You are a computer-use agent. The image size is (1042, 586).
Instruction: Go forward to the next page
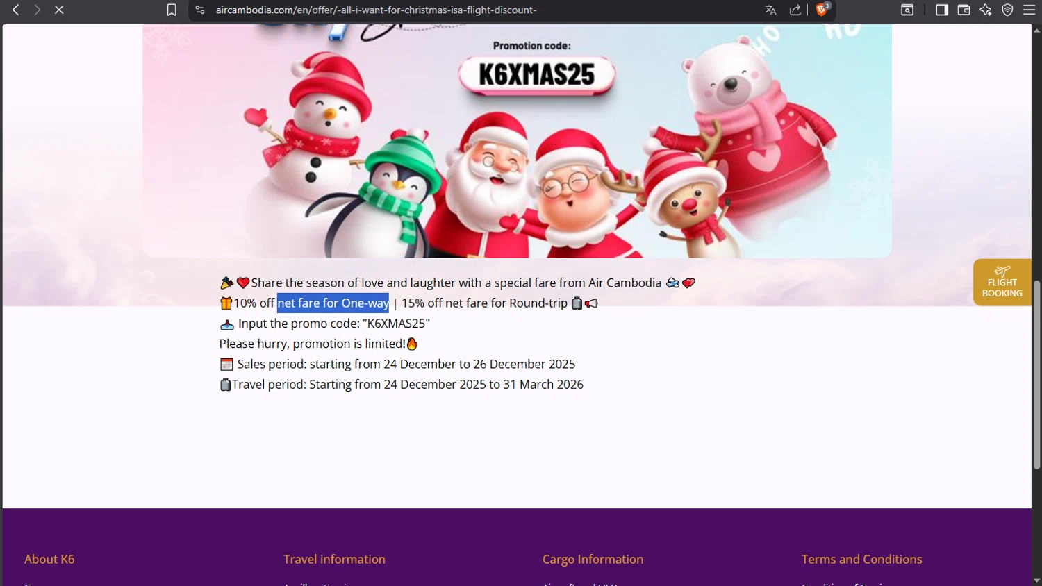[37, 10]
